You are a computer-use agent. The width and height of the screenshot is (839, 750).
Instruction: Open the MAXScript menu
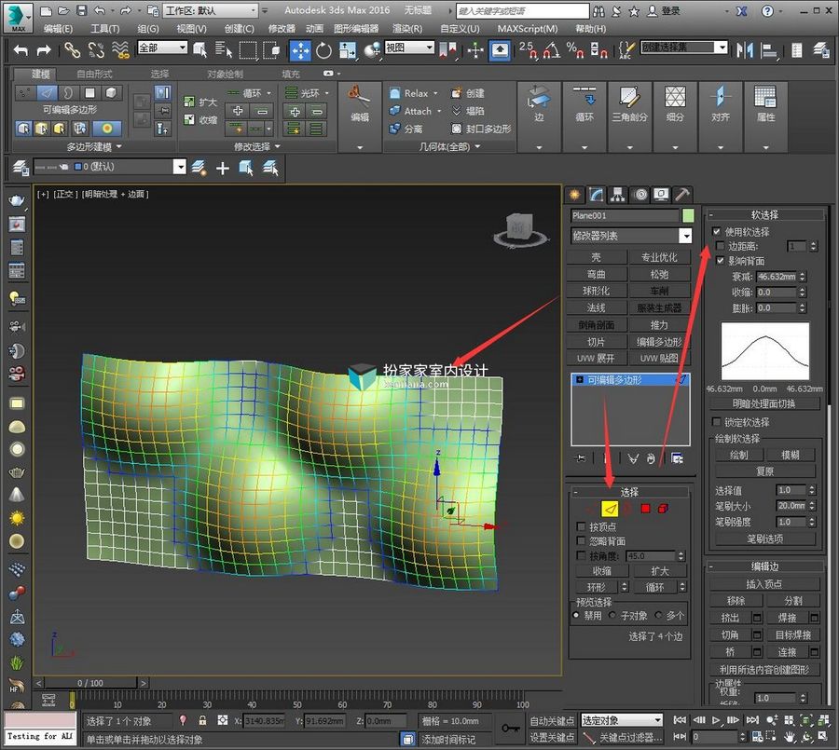527,28
